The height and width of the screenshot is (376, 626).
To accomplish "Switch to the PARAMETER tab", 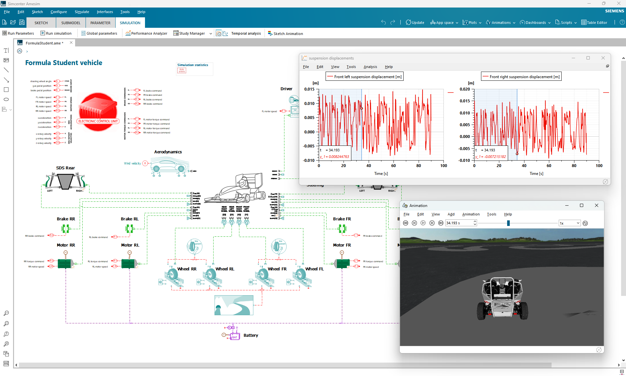I will 100,23.
